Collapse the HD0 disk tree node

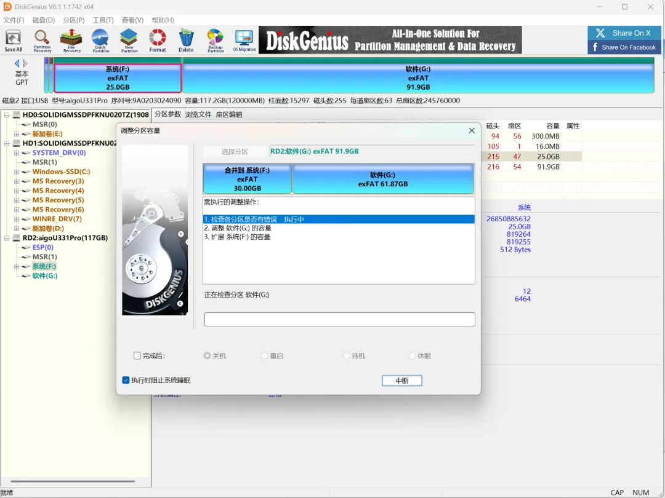[7, 115]
